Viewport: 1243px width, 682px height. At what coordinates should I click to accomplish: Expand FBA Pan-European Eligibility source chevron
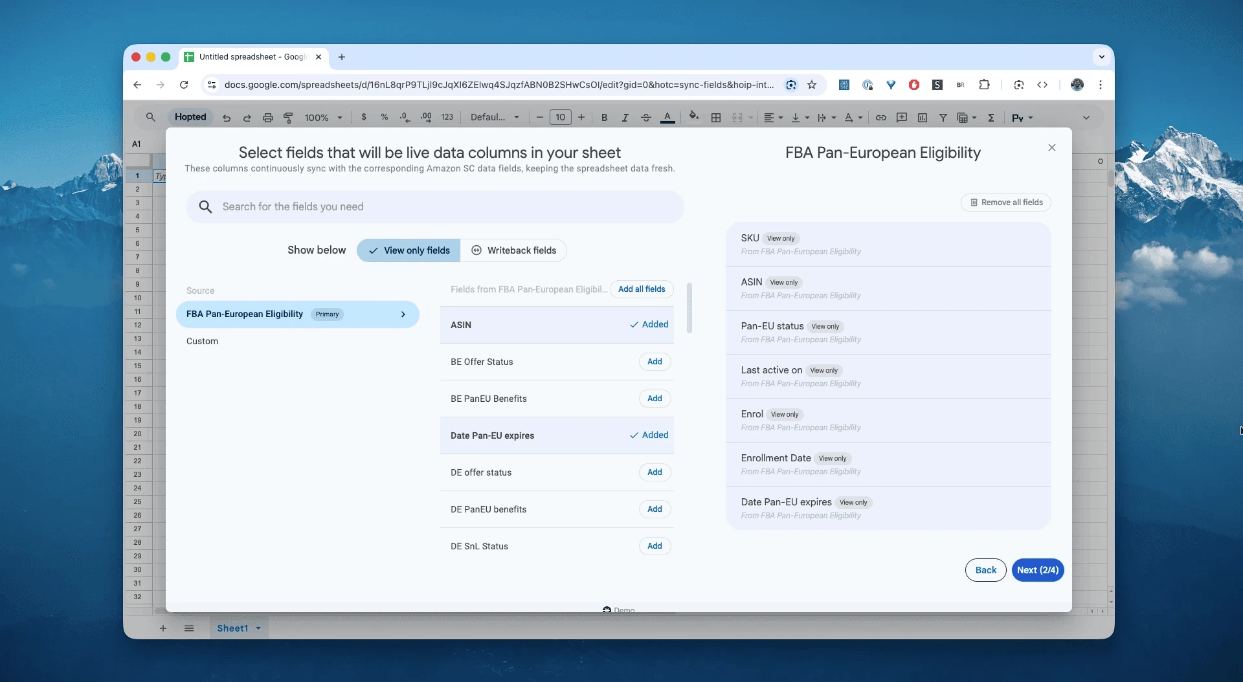pos(403,314)
